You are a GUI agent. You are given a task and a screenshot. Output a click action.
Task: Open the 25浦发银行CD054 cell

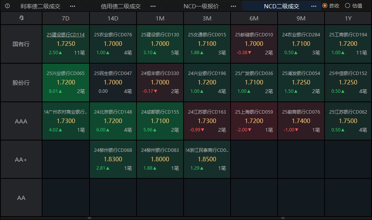[x=301, y=83]
